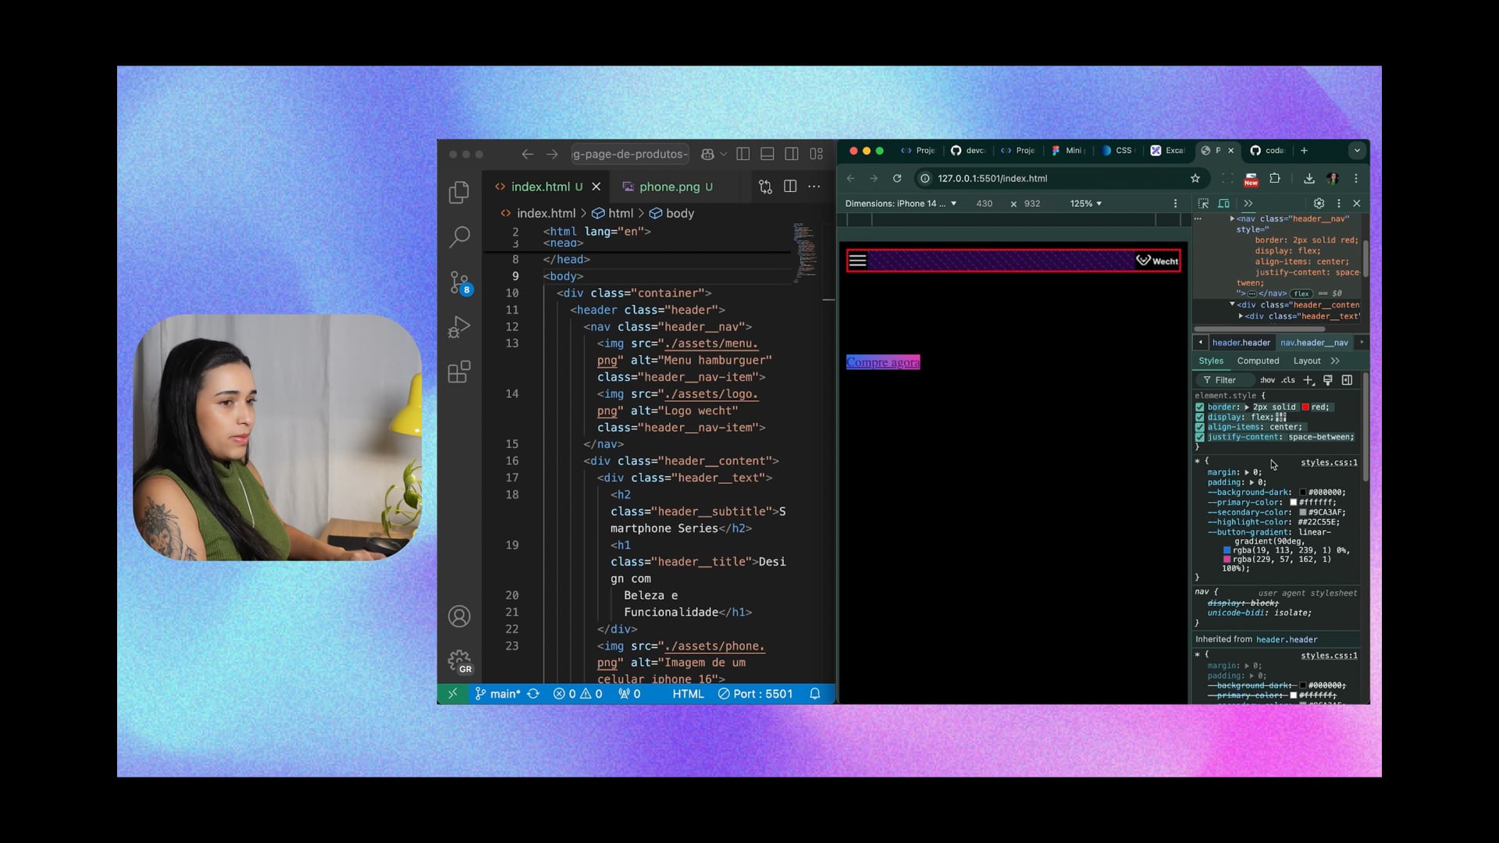The width and height of the screenshot is (1499, 843).
Task: Switch to the Computed tab in DevTools
Action: pos(1258,361)
